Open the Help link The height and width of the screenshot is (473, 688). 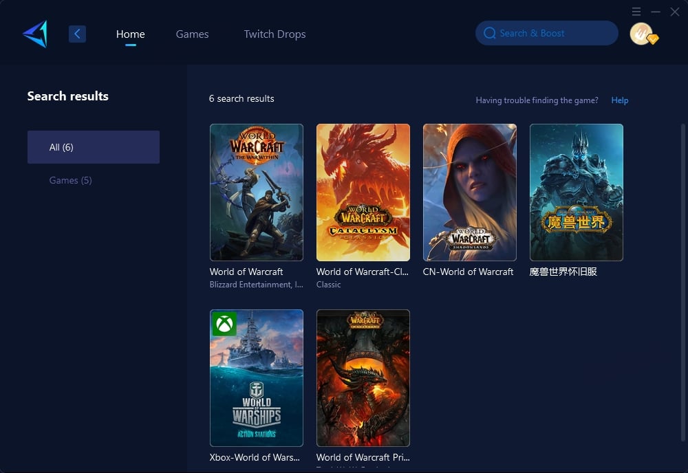pos(620,100)
